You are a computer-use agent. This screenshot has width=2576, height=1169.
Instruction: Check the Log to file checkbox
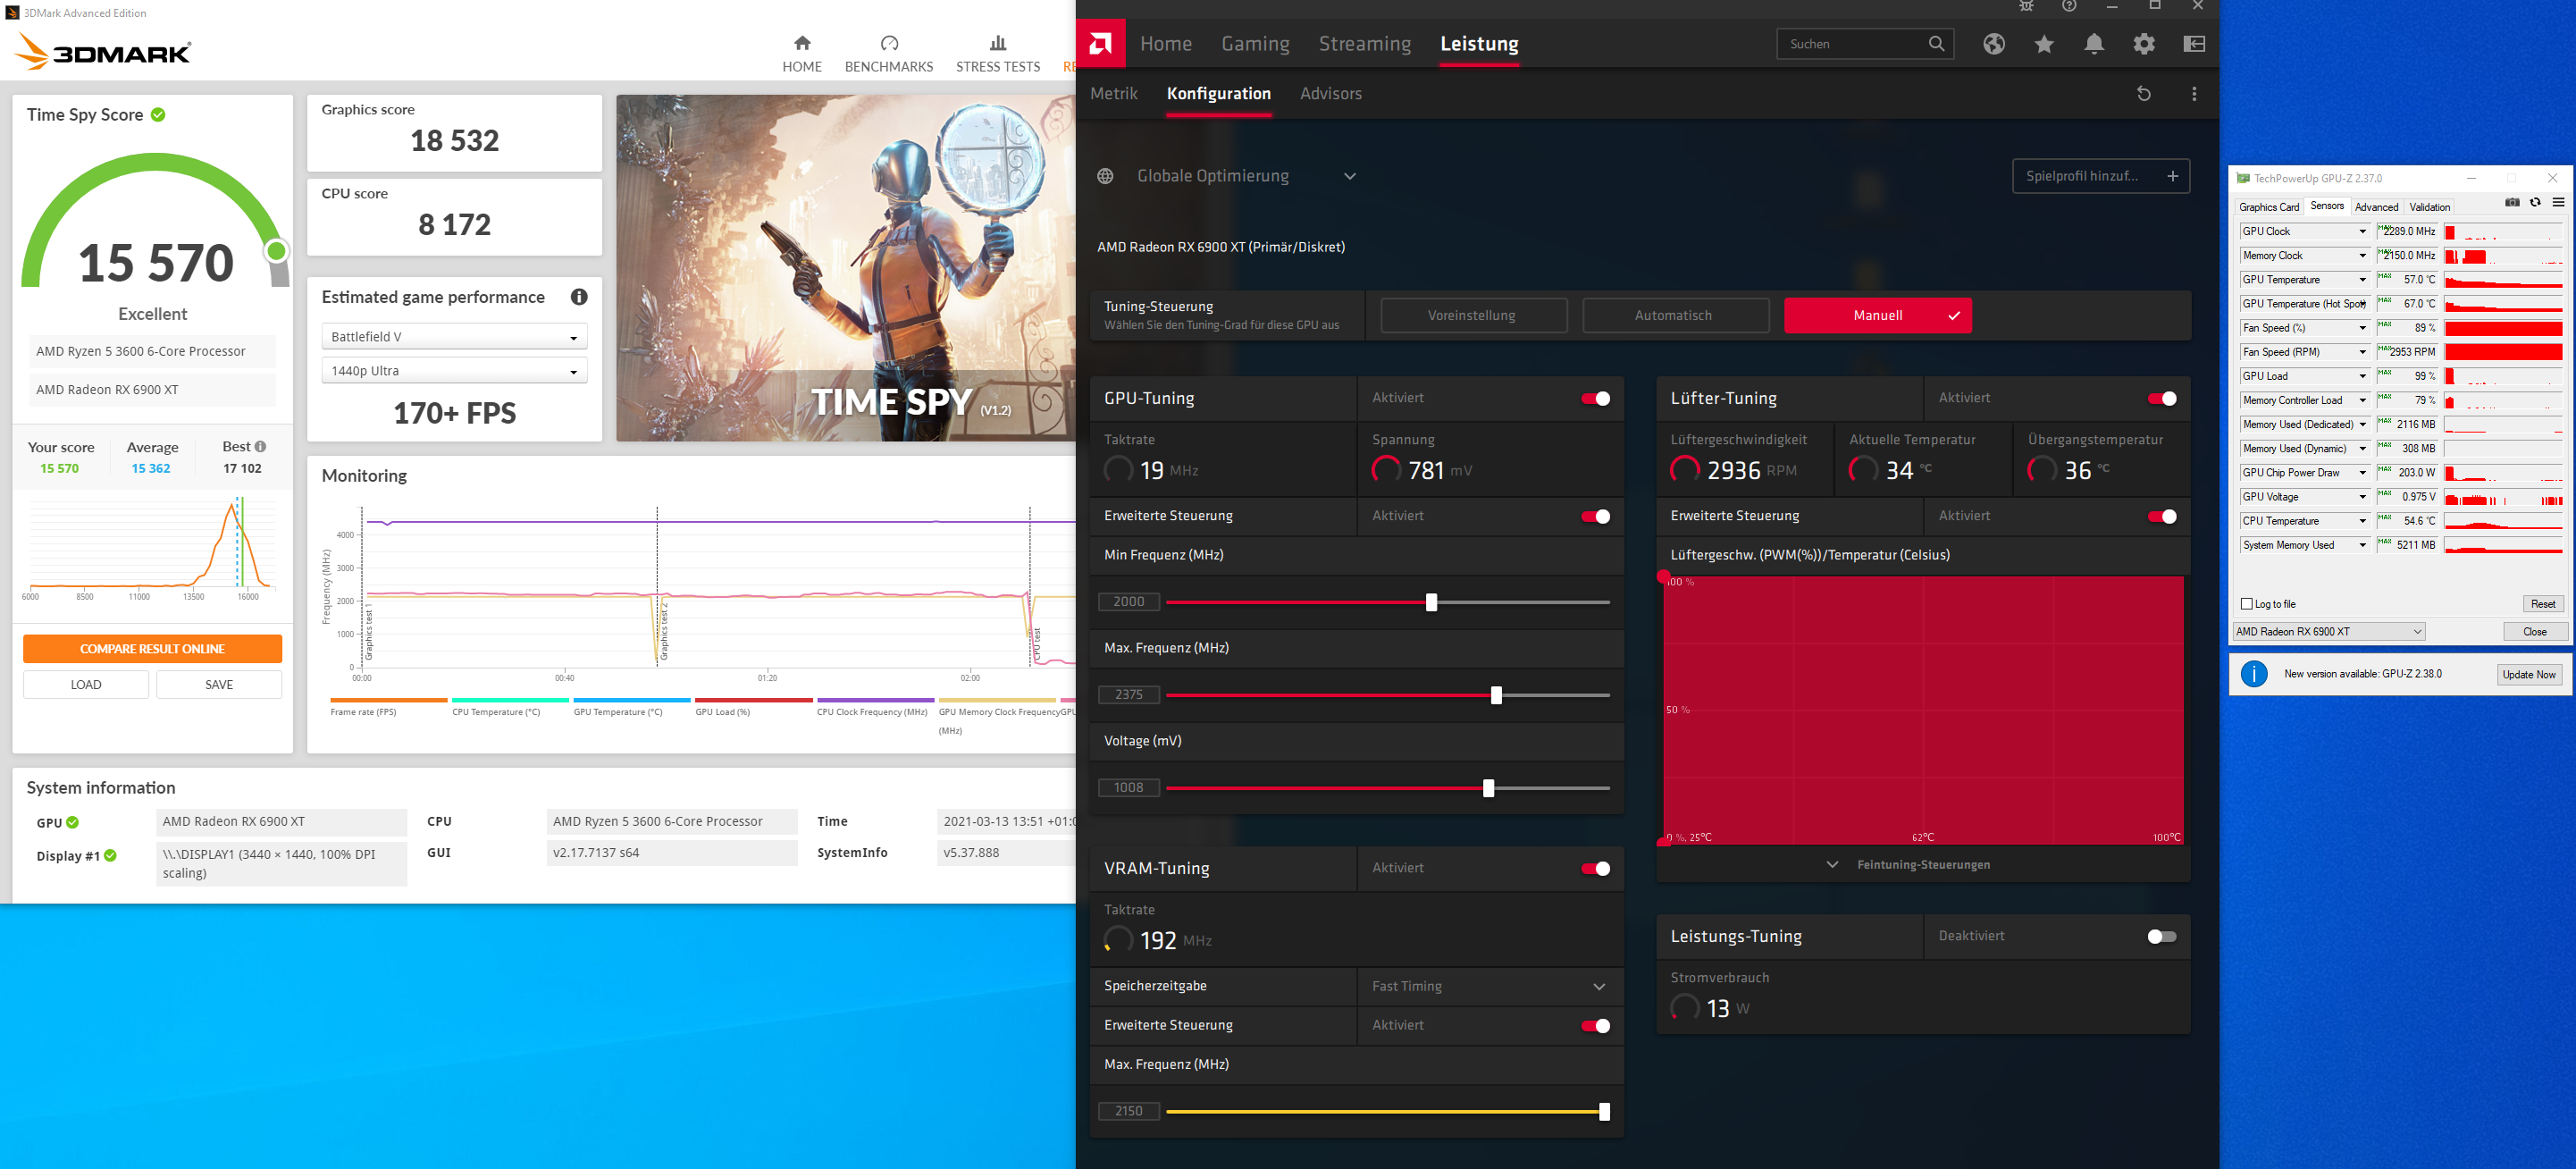[x=2246, y=604]
